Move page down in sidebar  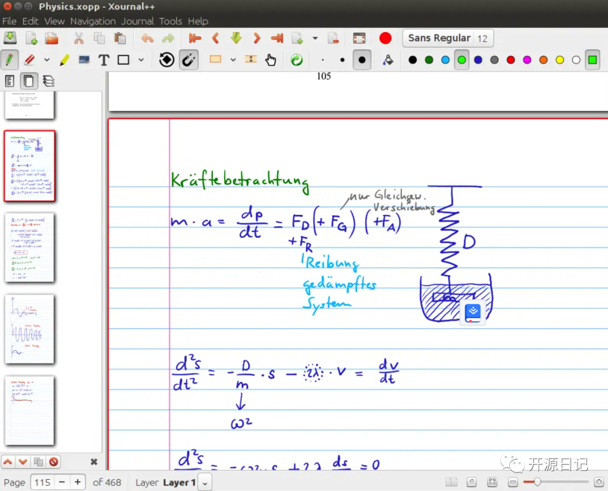click(x=23, y=462)
